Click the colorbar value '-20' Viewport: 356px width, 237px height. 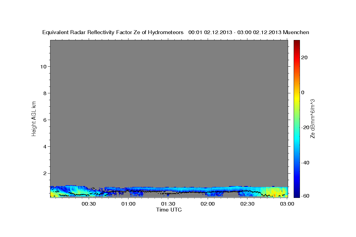point(306,127)
